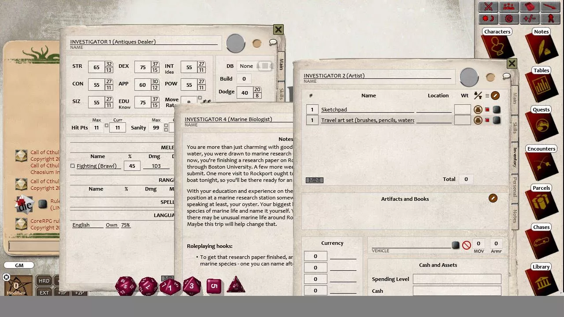This screenshot has height=317, width=564.
Task: Open the Travel art set link button
Action: 497,120
